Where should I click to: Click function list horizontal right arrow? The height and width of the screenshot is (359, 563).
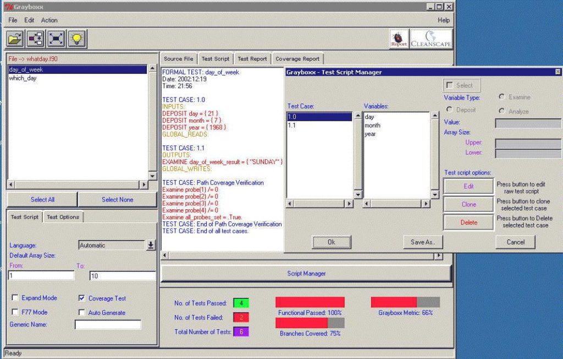click(143, 184)
